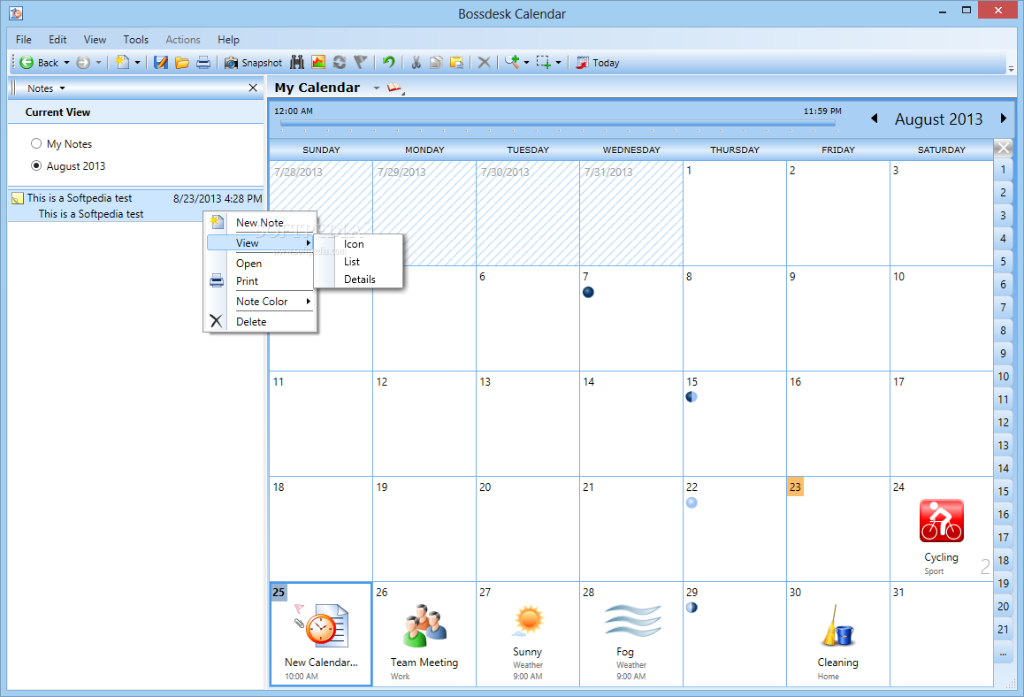Image resolution: width=1024 pixels, height=697 pixels.
Task: Click the Team Meeting people icon
Action: (424, 626)
